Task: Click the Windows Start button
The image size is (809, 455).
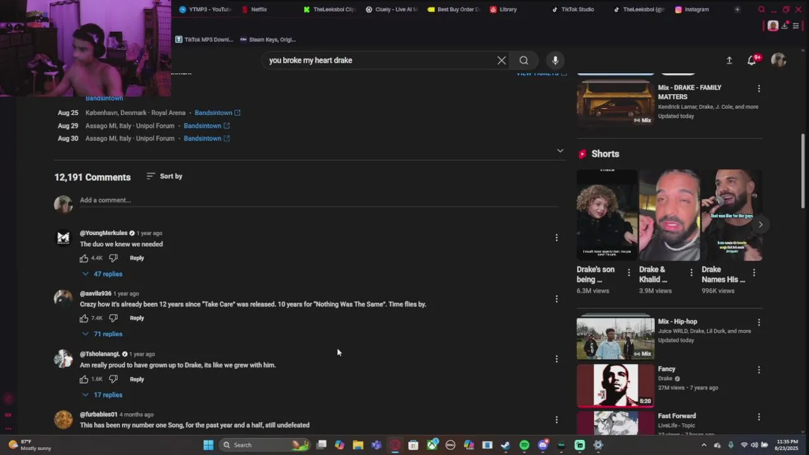Action: click(x=208, y=445)
